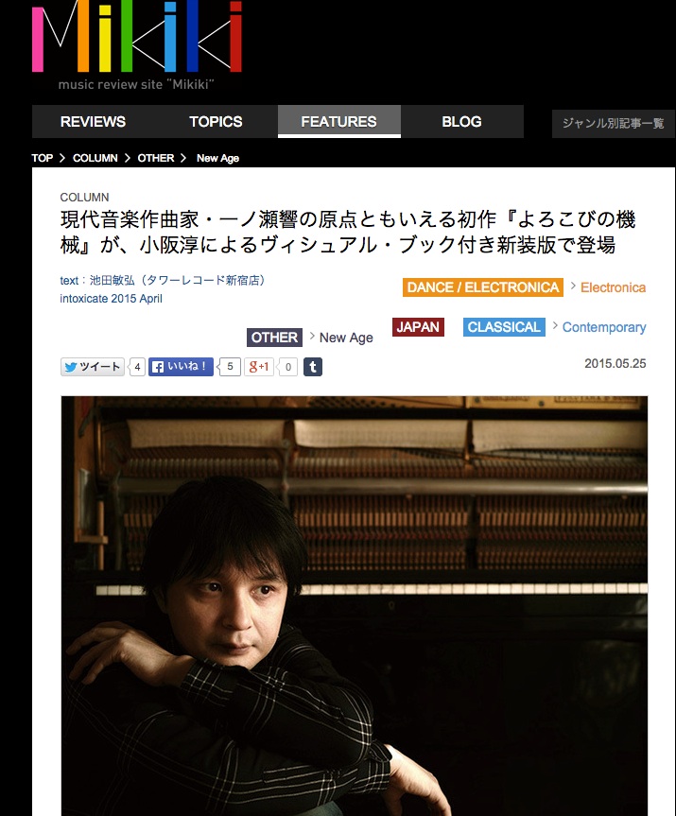Screen dimensions: 676x816
Task: Navigate to TOP in breadcrumb
Action: pos(43,158)
